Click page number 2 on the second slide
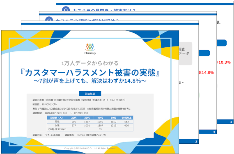 click(x=196, y=142)
